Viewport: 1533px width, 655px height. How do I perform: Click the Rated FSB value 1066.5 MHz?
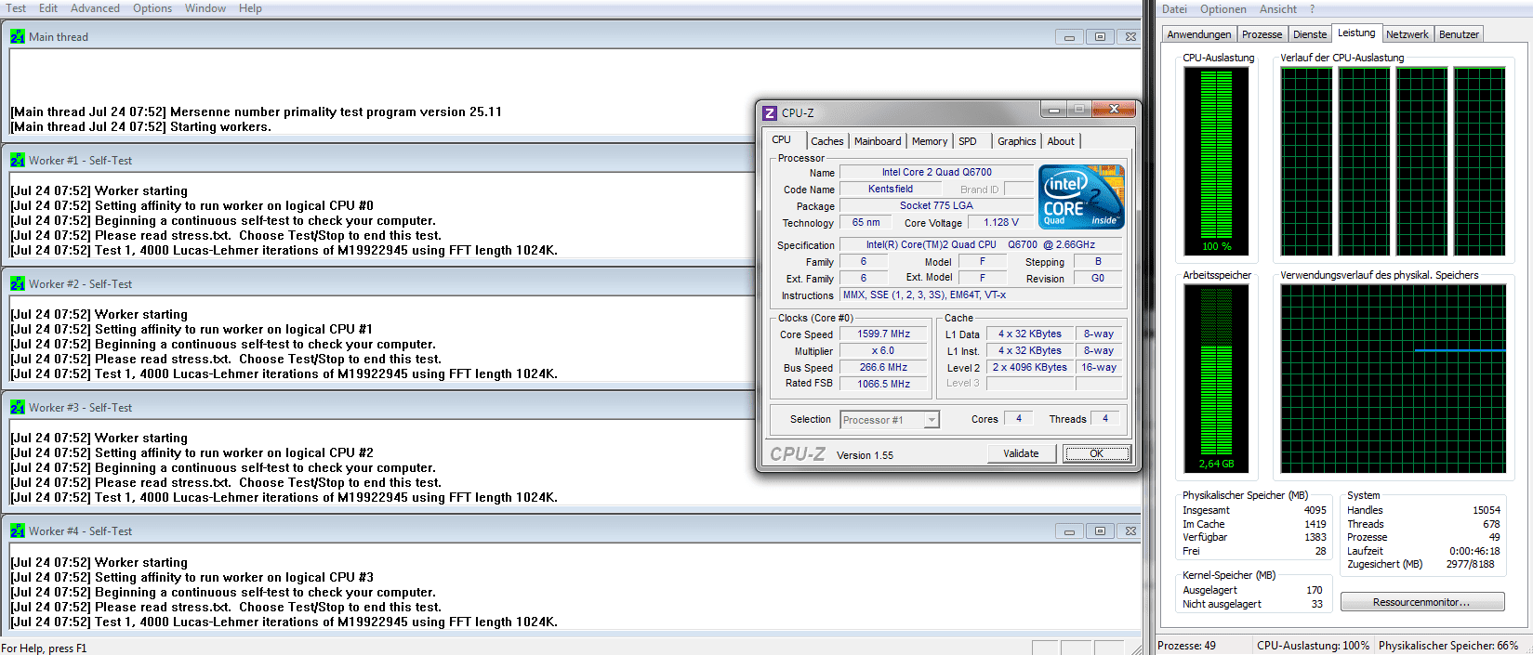point(883,384)
